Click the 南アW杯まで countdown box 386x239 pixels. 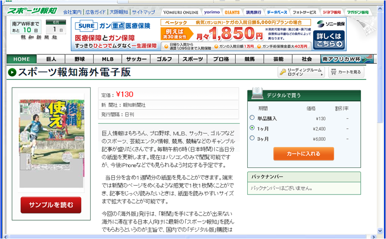[26, 27]
